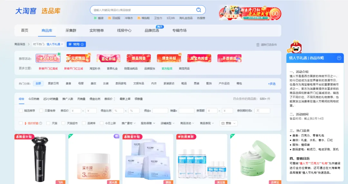The height and width of the screenshot is (184, 348).
Task: Select the 数码家电 category
Action: [x=121, y=83]
